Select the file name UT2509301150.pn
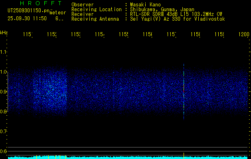The height and width of the screenshot is (159, 251). (x=28, y=11)
